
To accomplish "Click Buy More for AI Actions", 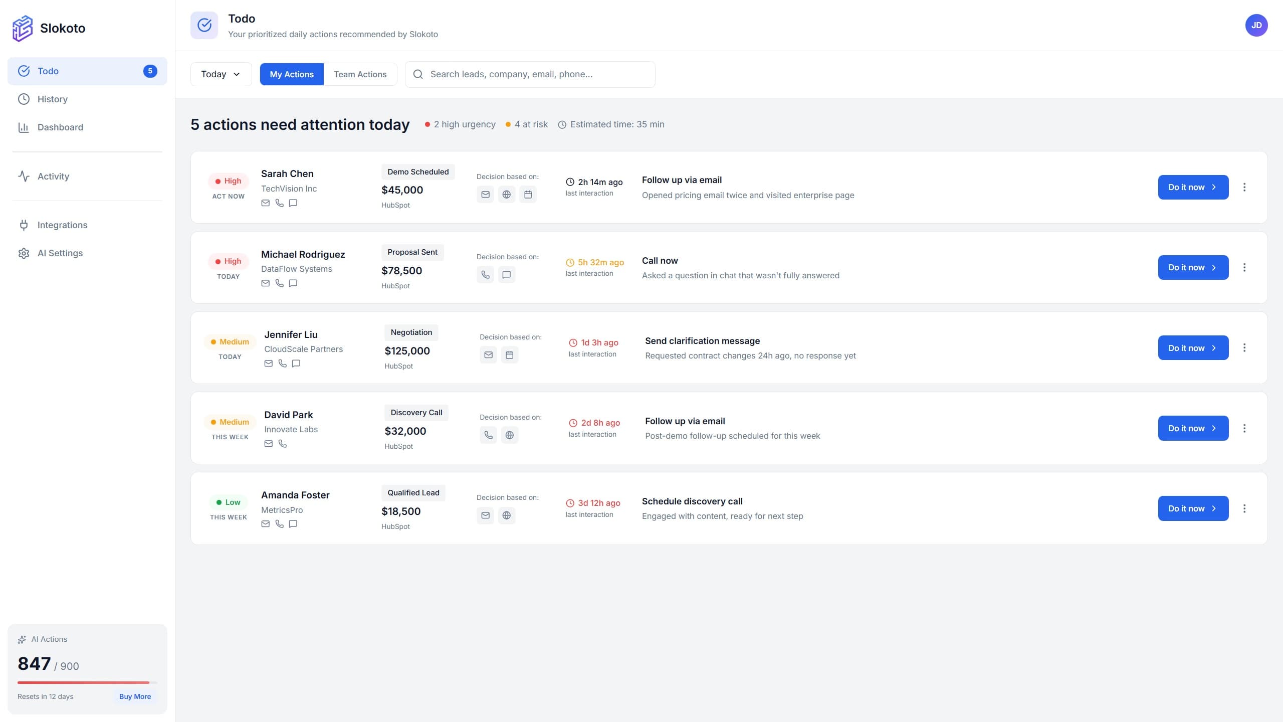I will 134,696.
